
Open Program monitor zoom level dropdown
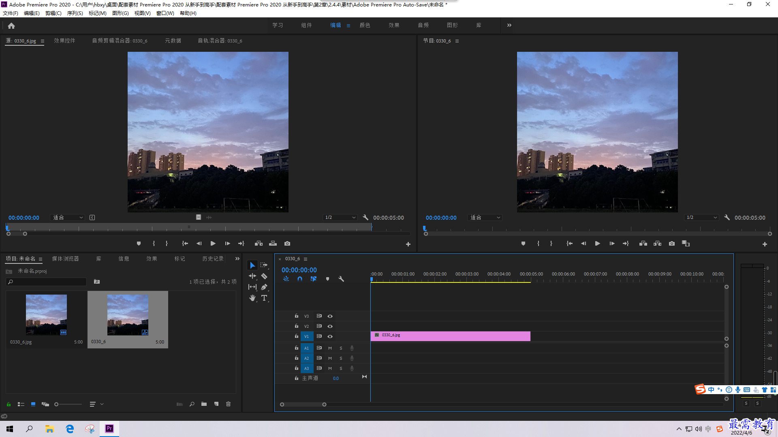pyautogui.click(x=485, y=218)
